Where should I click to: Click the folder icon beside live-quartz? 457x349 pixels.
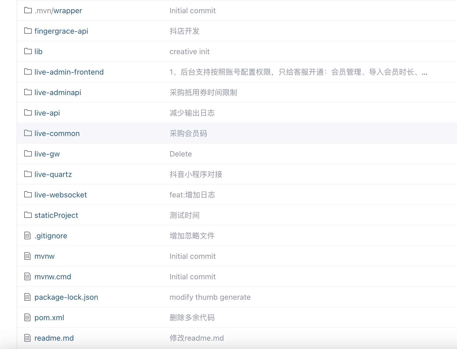pyautogui.click(x=28, y=174)
